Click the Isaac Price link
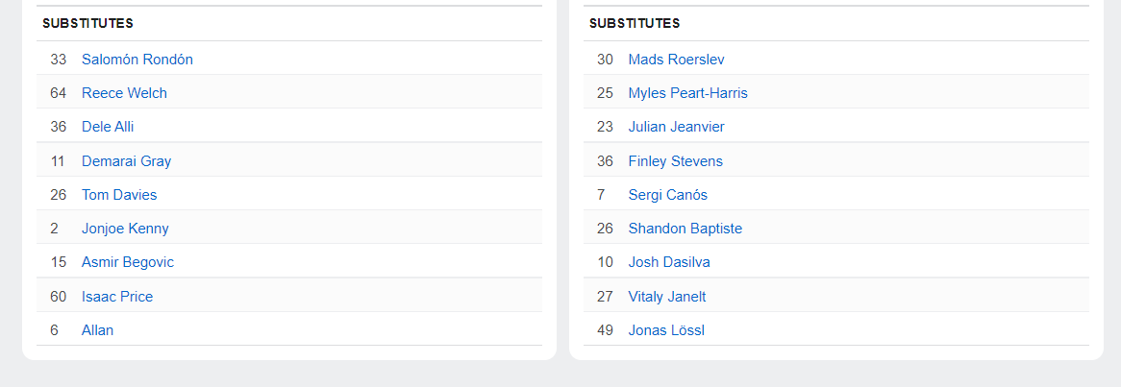The image size is (1121, 387). point(117,297)
